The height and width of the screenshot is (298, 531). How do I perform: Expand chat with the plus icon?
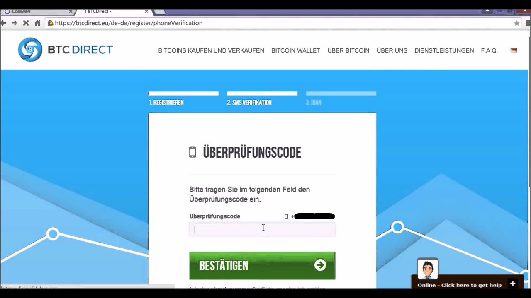pos(512,284)
